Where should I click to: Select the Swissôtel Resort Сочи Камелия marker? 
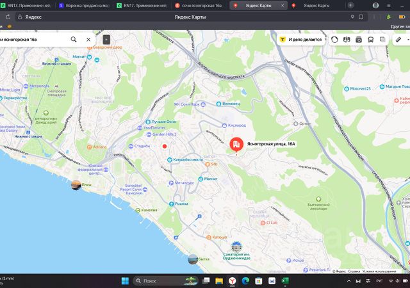tap(145, 189)
